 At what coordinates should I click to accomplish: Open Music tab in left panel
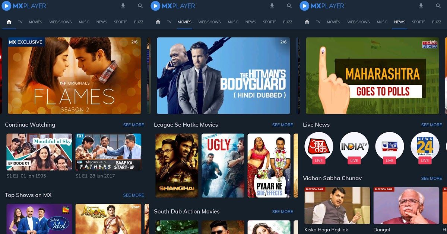[84, 22]
